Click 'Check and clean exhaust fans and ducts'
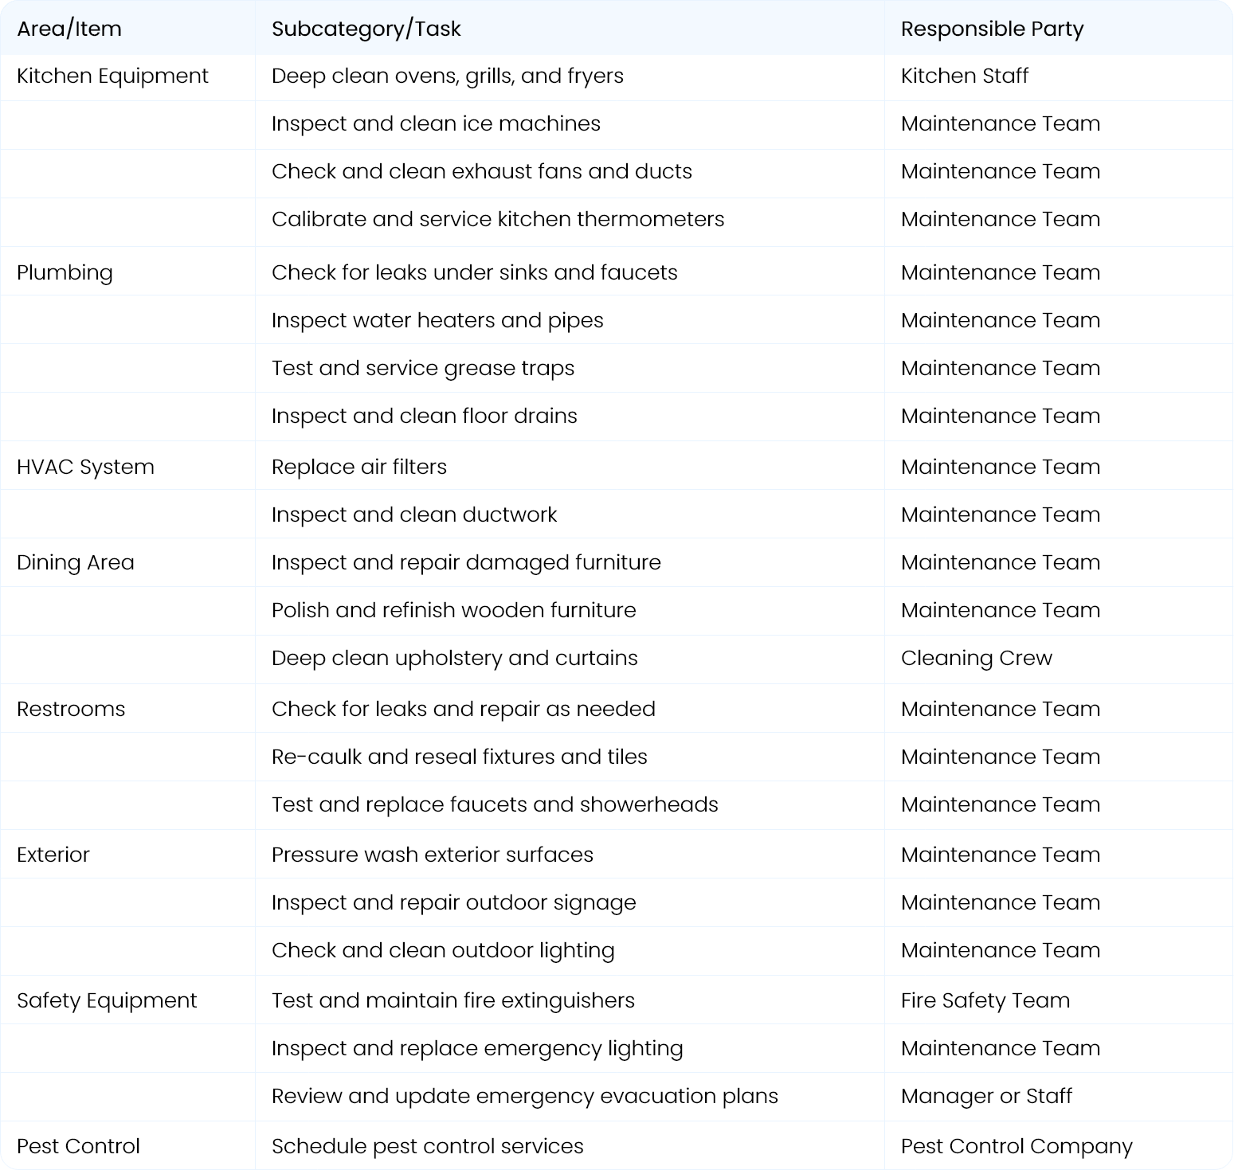The height and width of the screenshot is (1170, 1234). click(x=482, y=171)
